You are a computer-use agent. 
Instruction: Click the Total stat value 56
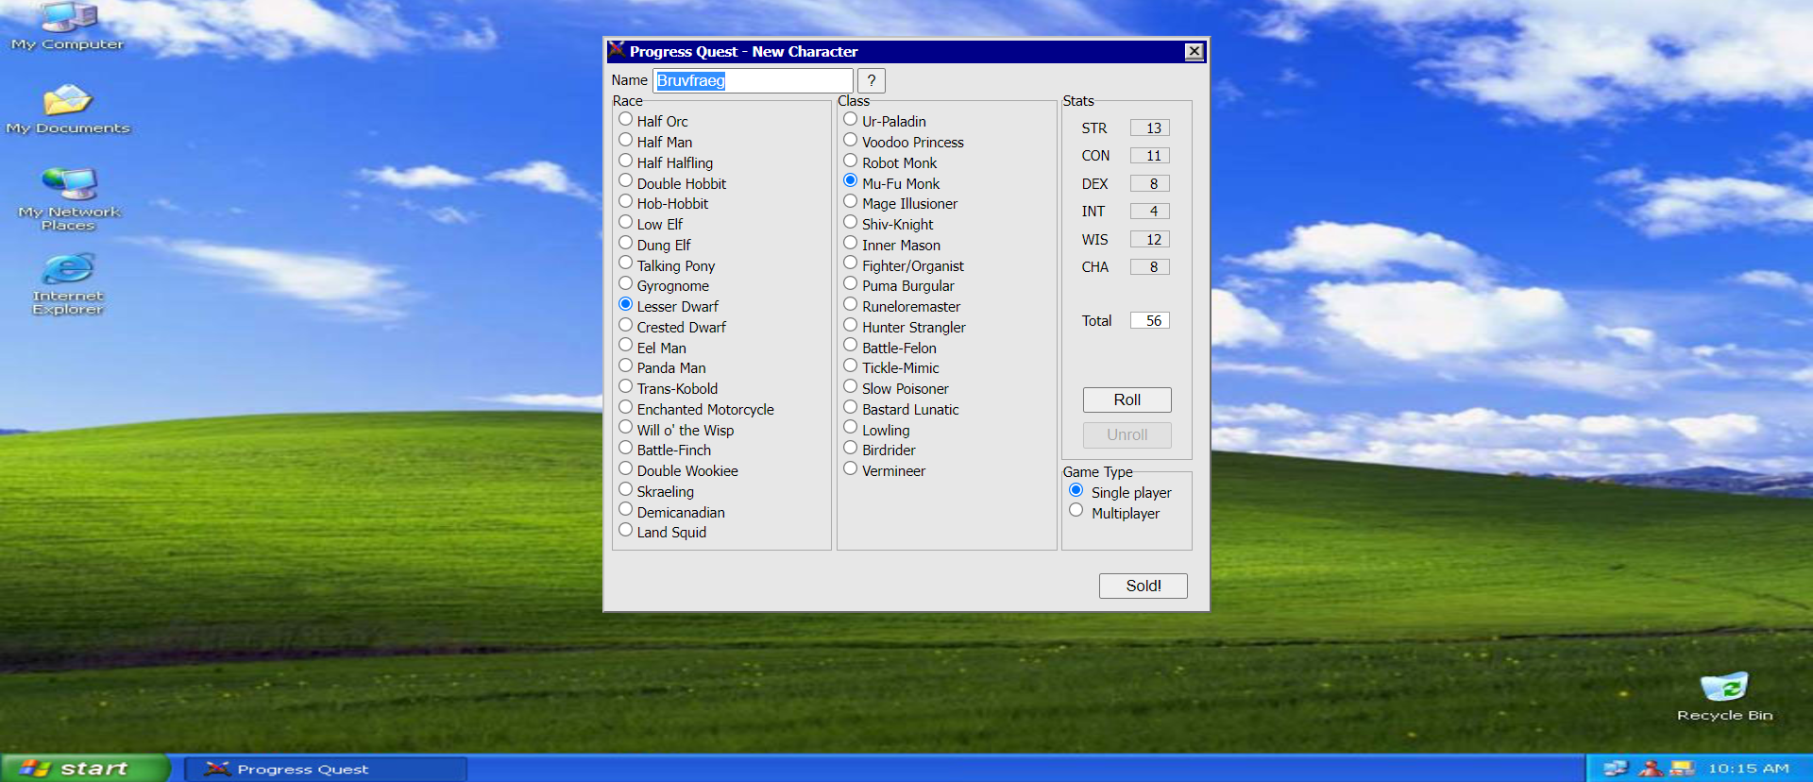[x=1150, y=320]
